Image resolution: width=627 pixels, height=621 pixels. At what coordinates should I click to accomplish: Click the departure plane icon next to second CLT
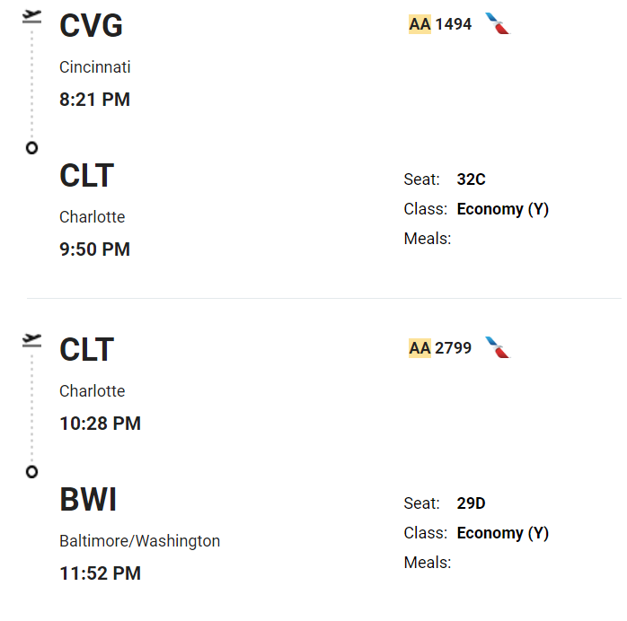pos(32,339)
